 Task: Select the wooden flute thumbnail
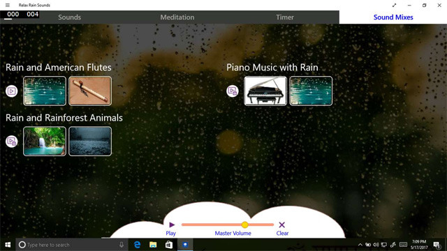point(90,91)
